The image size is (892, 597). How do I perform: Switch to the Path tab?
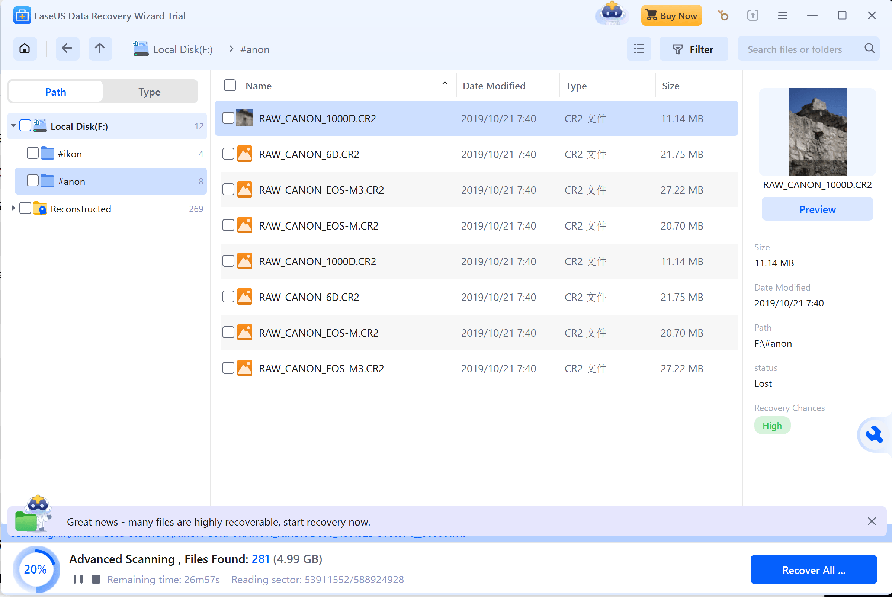coord(55,92)
